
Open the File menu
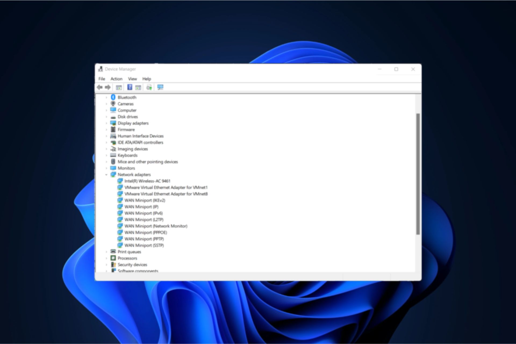(x=102, y=79)
